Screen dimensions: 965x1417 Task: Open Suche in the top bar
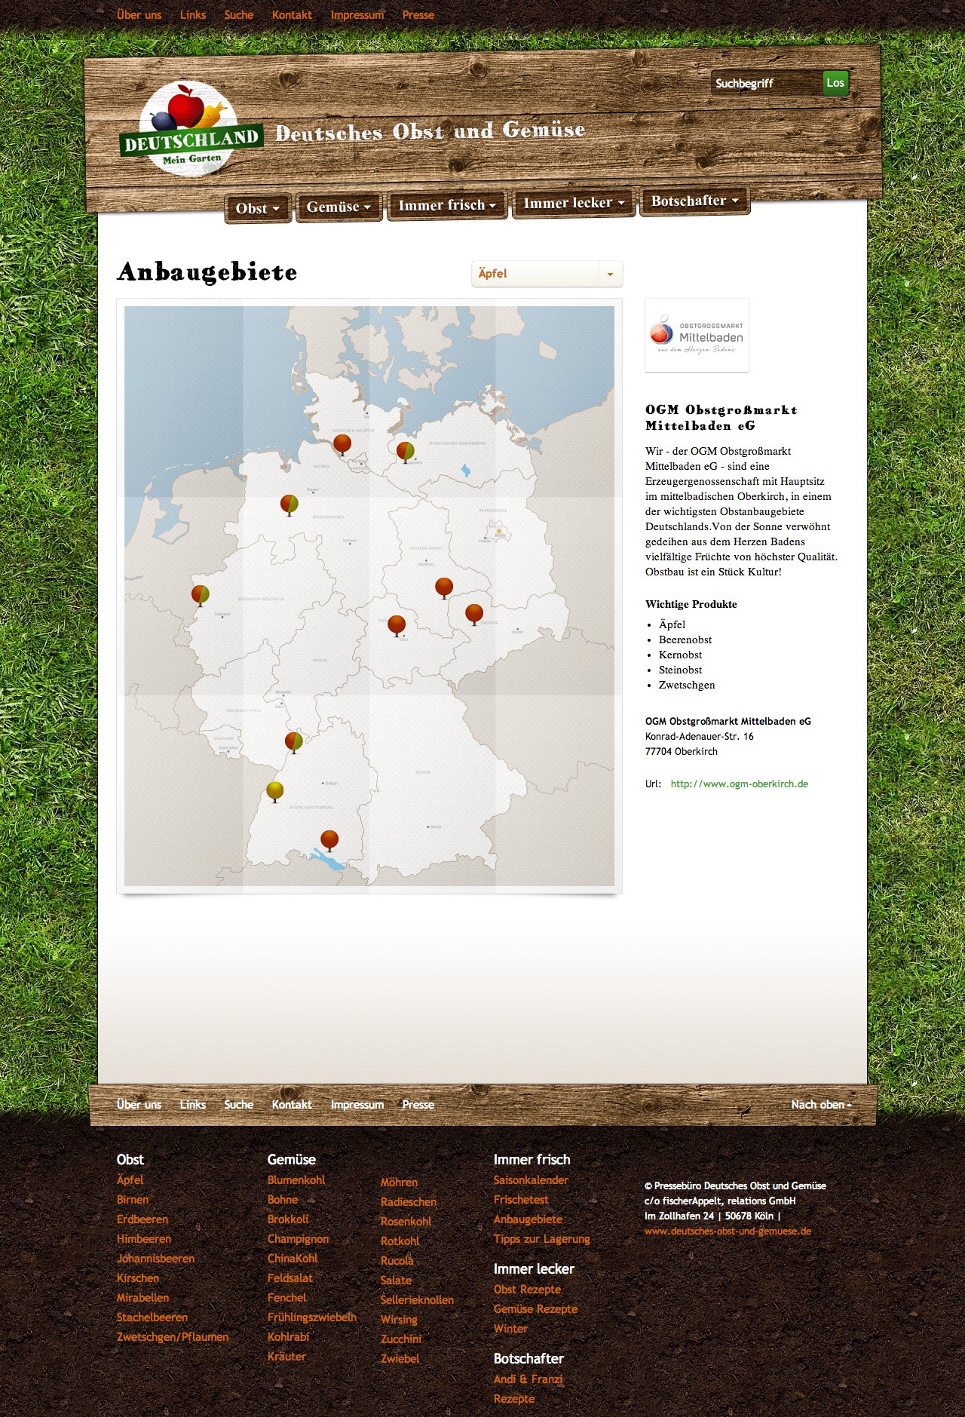[239, 15]
